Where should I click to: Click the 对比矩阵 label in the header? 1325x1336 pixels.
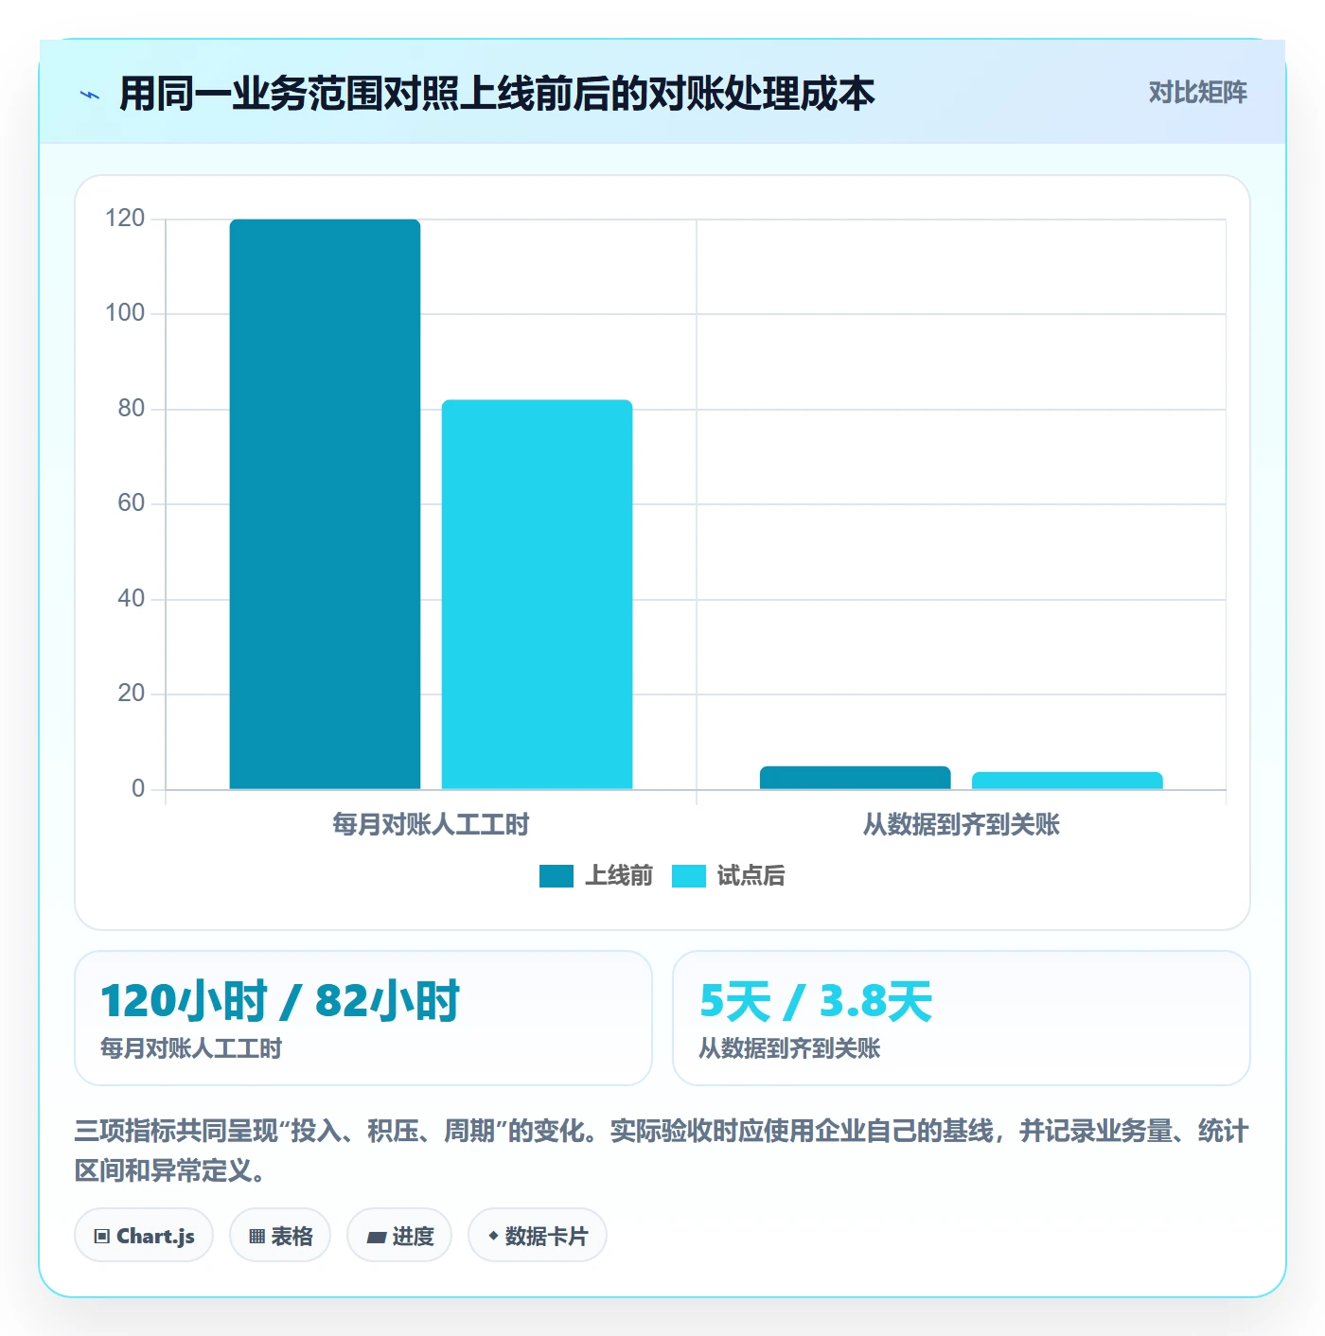click(x=1197, y=93)
